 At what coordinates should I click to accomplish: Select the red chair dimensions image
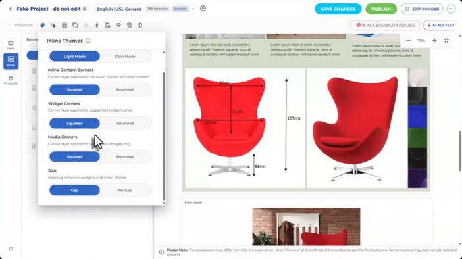click(245, 128)
